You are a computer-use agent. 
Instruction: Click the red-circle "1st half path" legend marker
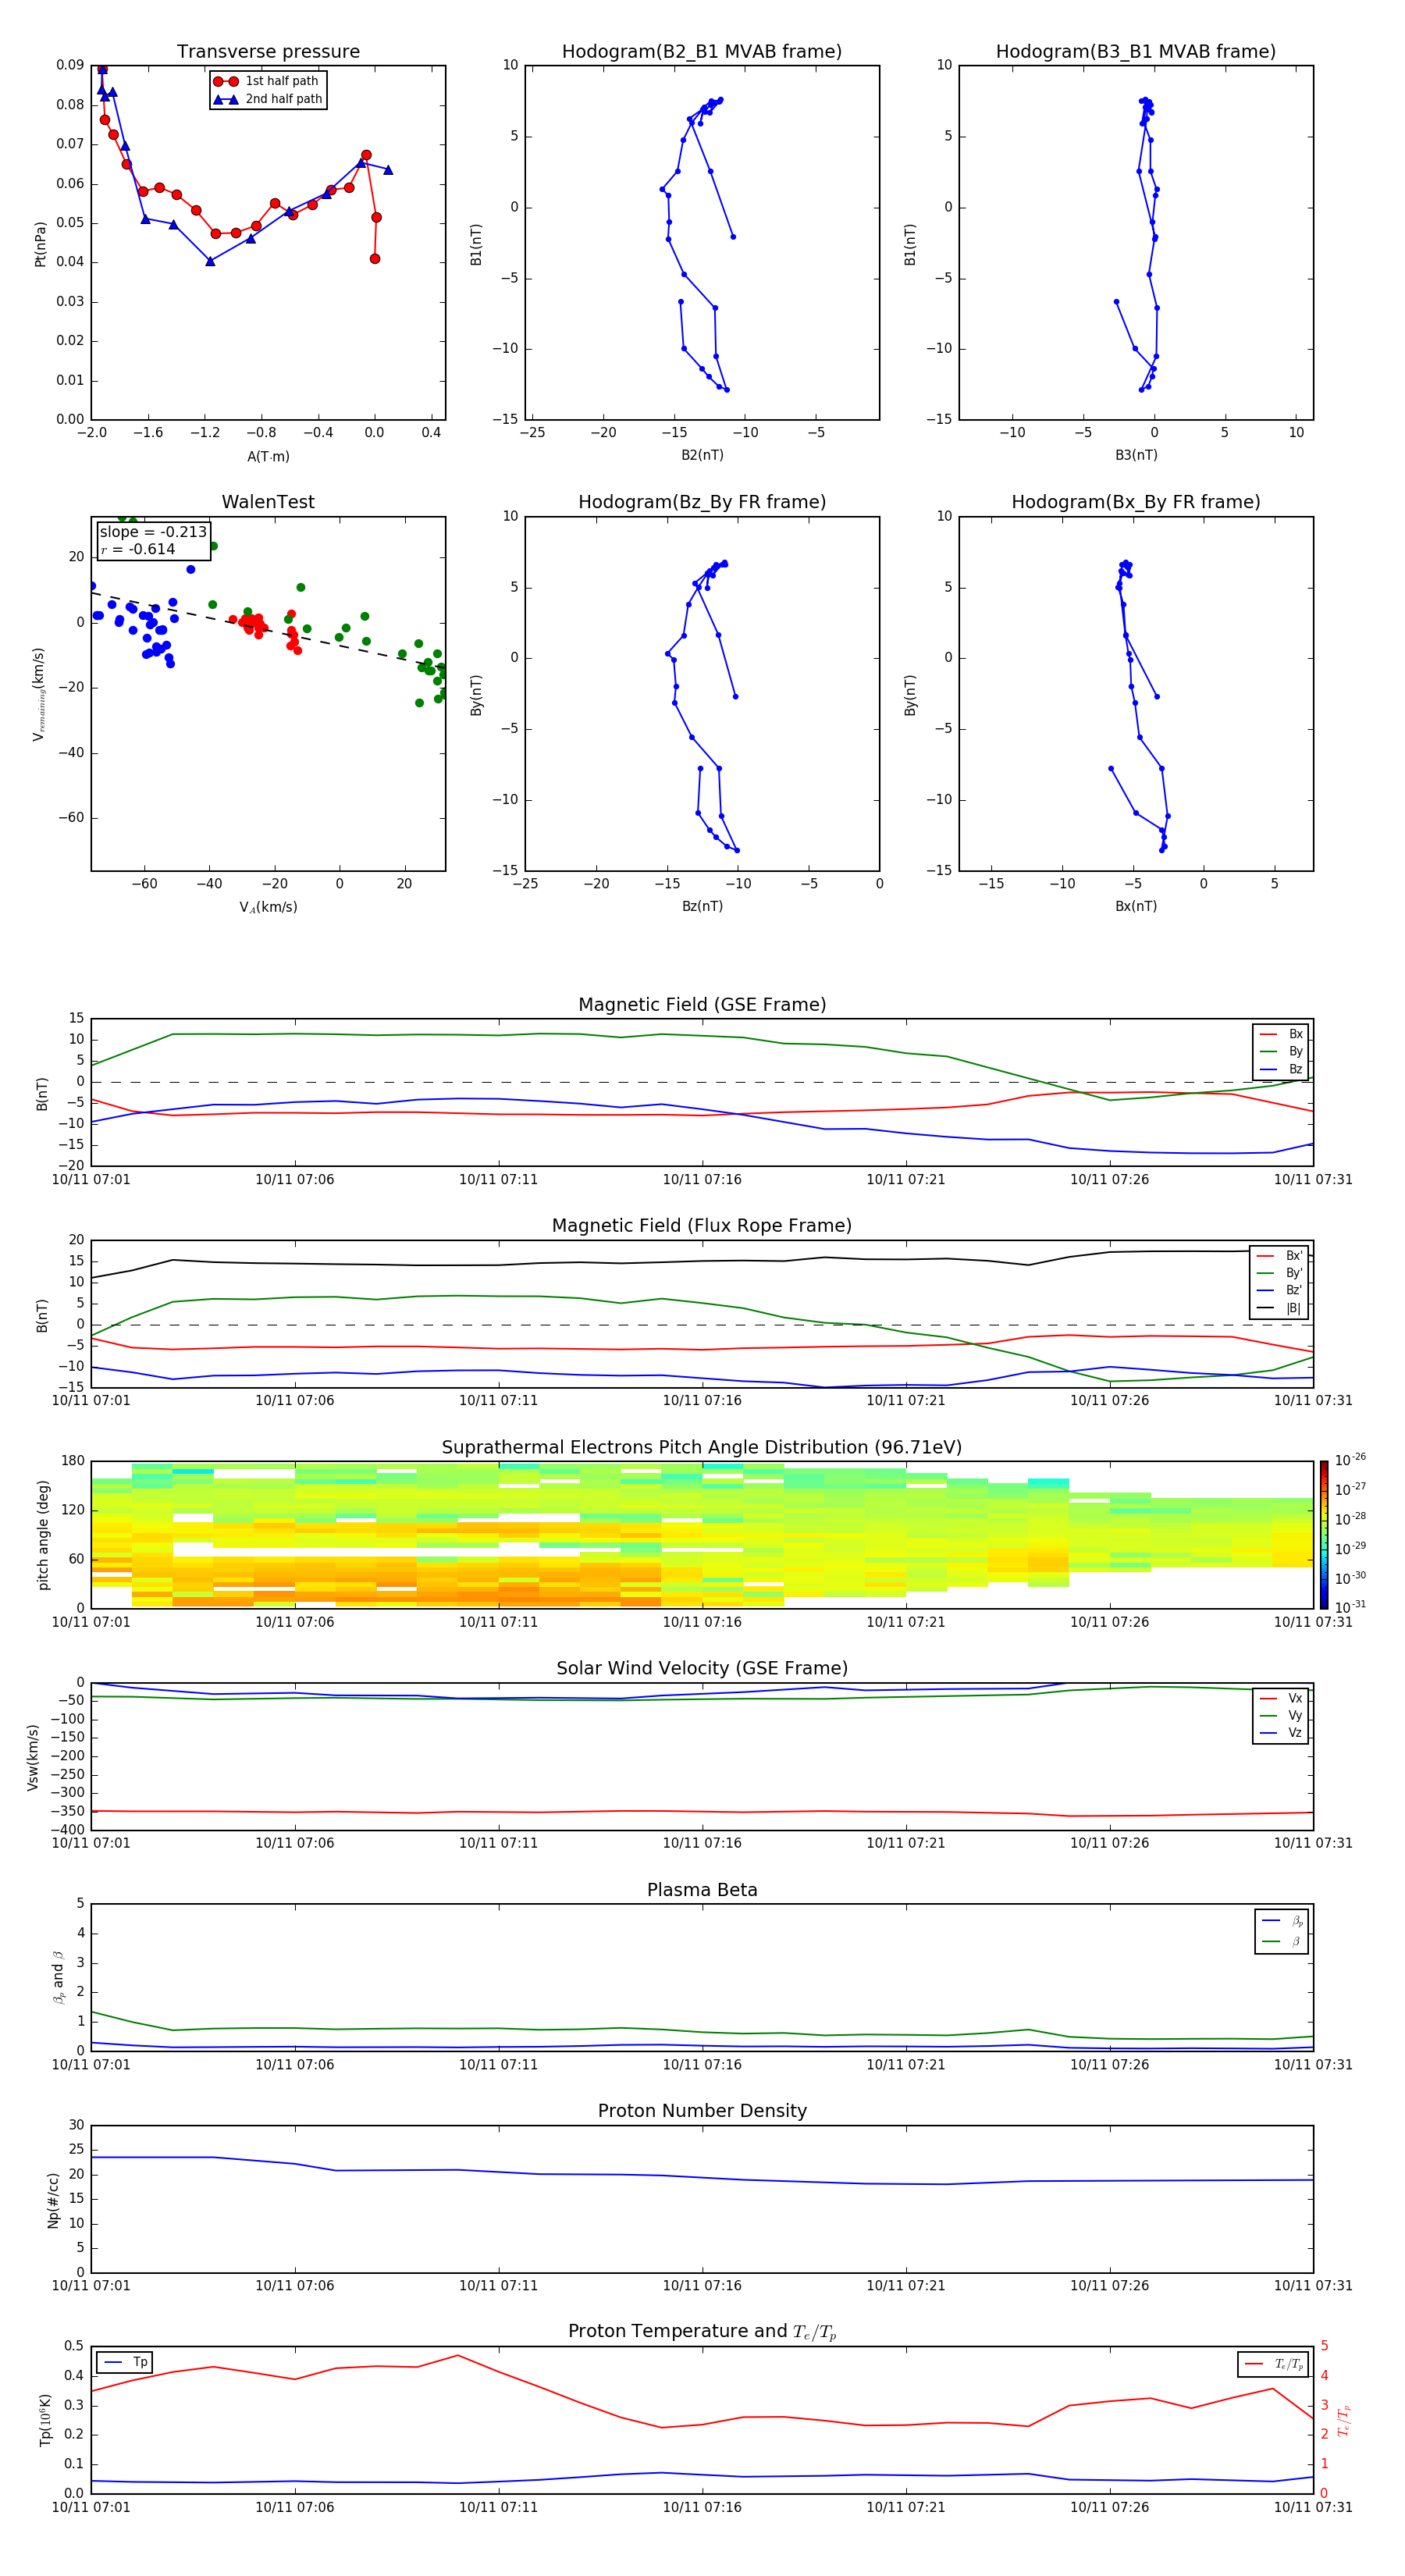(226, 81)
